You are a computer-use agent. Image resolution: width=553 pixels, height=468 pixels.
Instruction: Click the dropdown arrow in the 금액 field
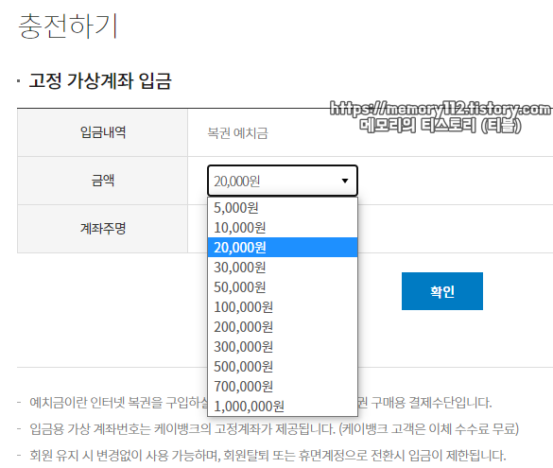point(345,181)
